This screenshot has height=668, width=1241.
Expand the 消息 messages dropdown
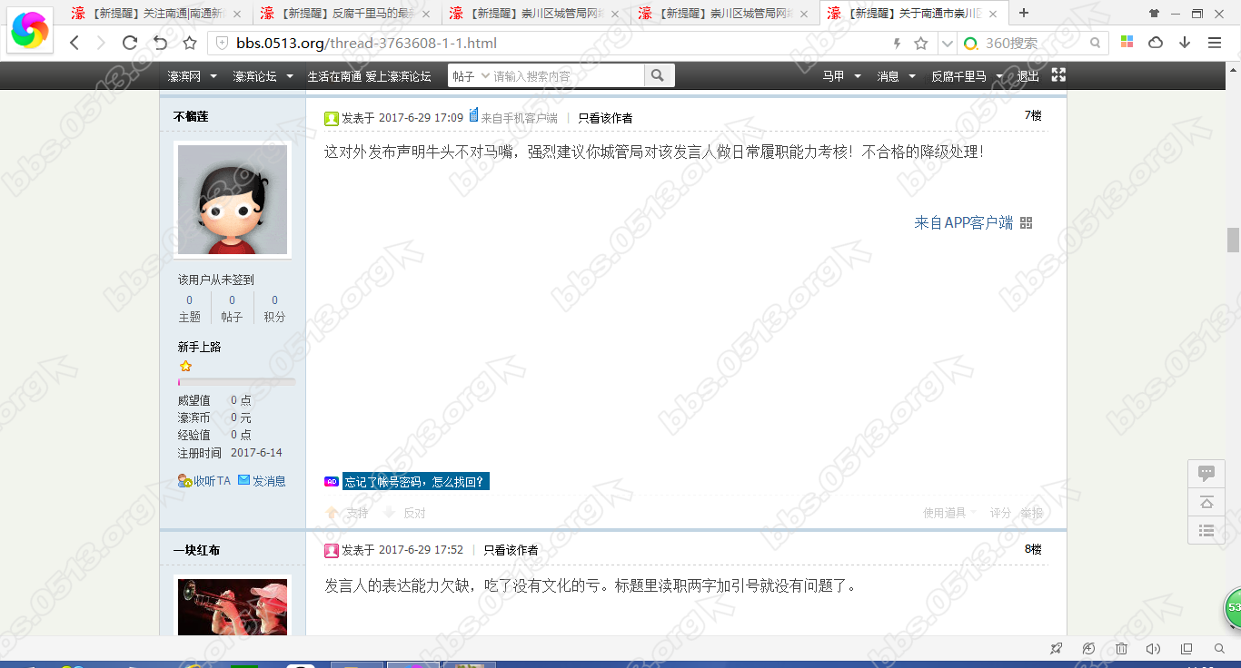[896, 76]
